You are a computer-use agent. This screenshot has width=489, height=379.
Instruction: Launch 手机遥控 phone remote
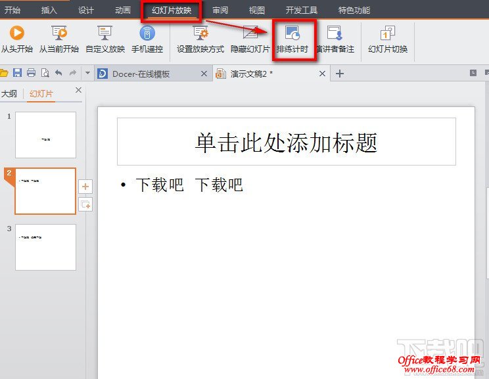(147, 39)
